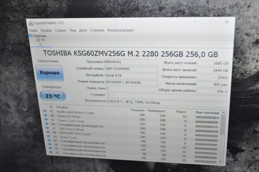The height and width of the screenshot is (172, 259).
Task: Click raw value 00000000009C
Action: (207, 122)
